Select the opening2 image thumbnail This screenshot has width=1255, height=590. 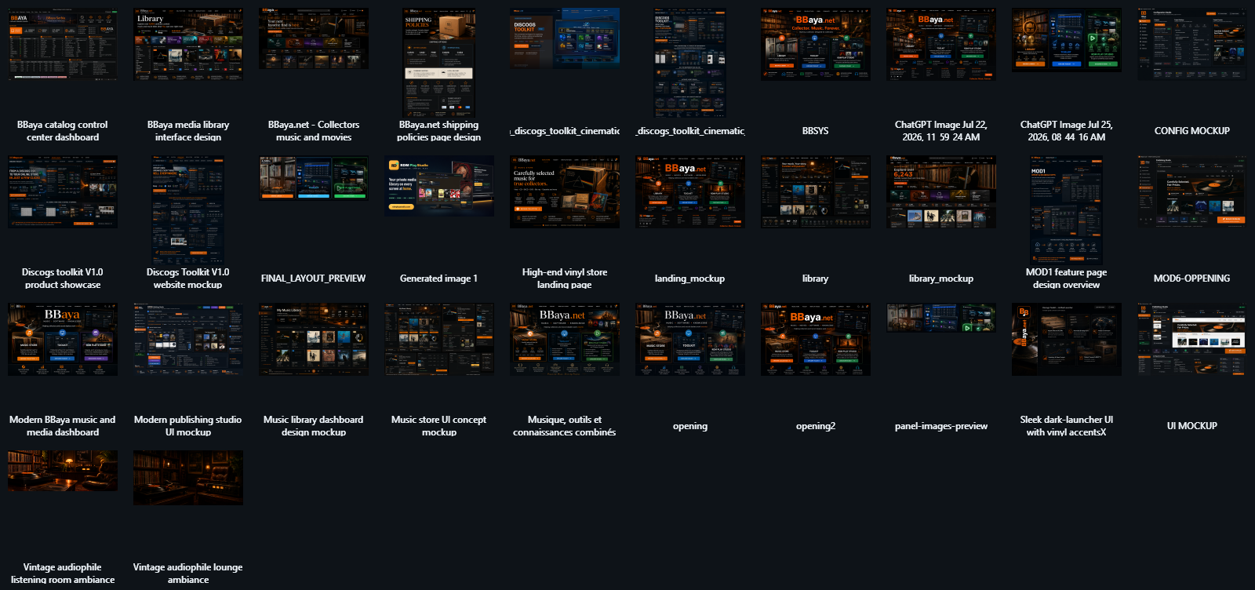(816, 339)
